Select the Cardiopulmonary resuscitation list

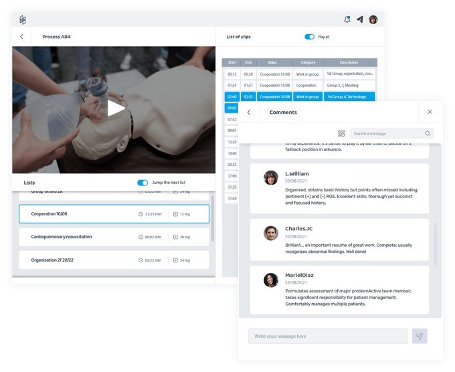(x=114, y=237)
